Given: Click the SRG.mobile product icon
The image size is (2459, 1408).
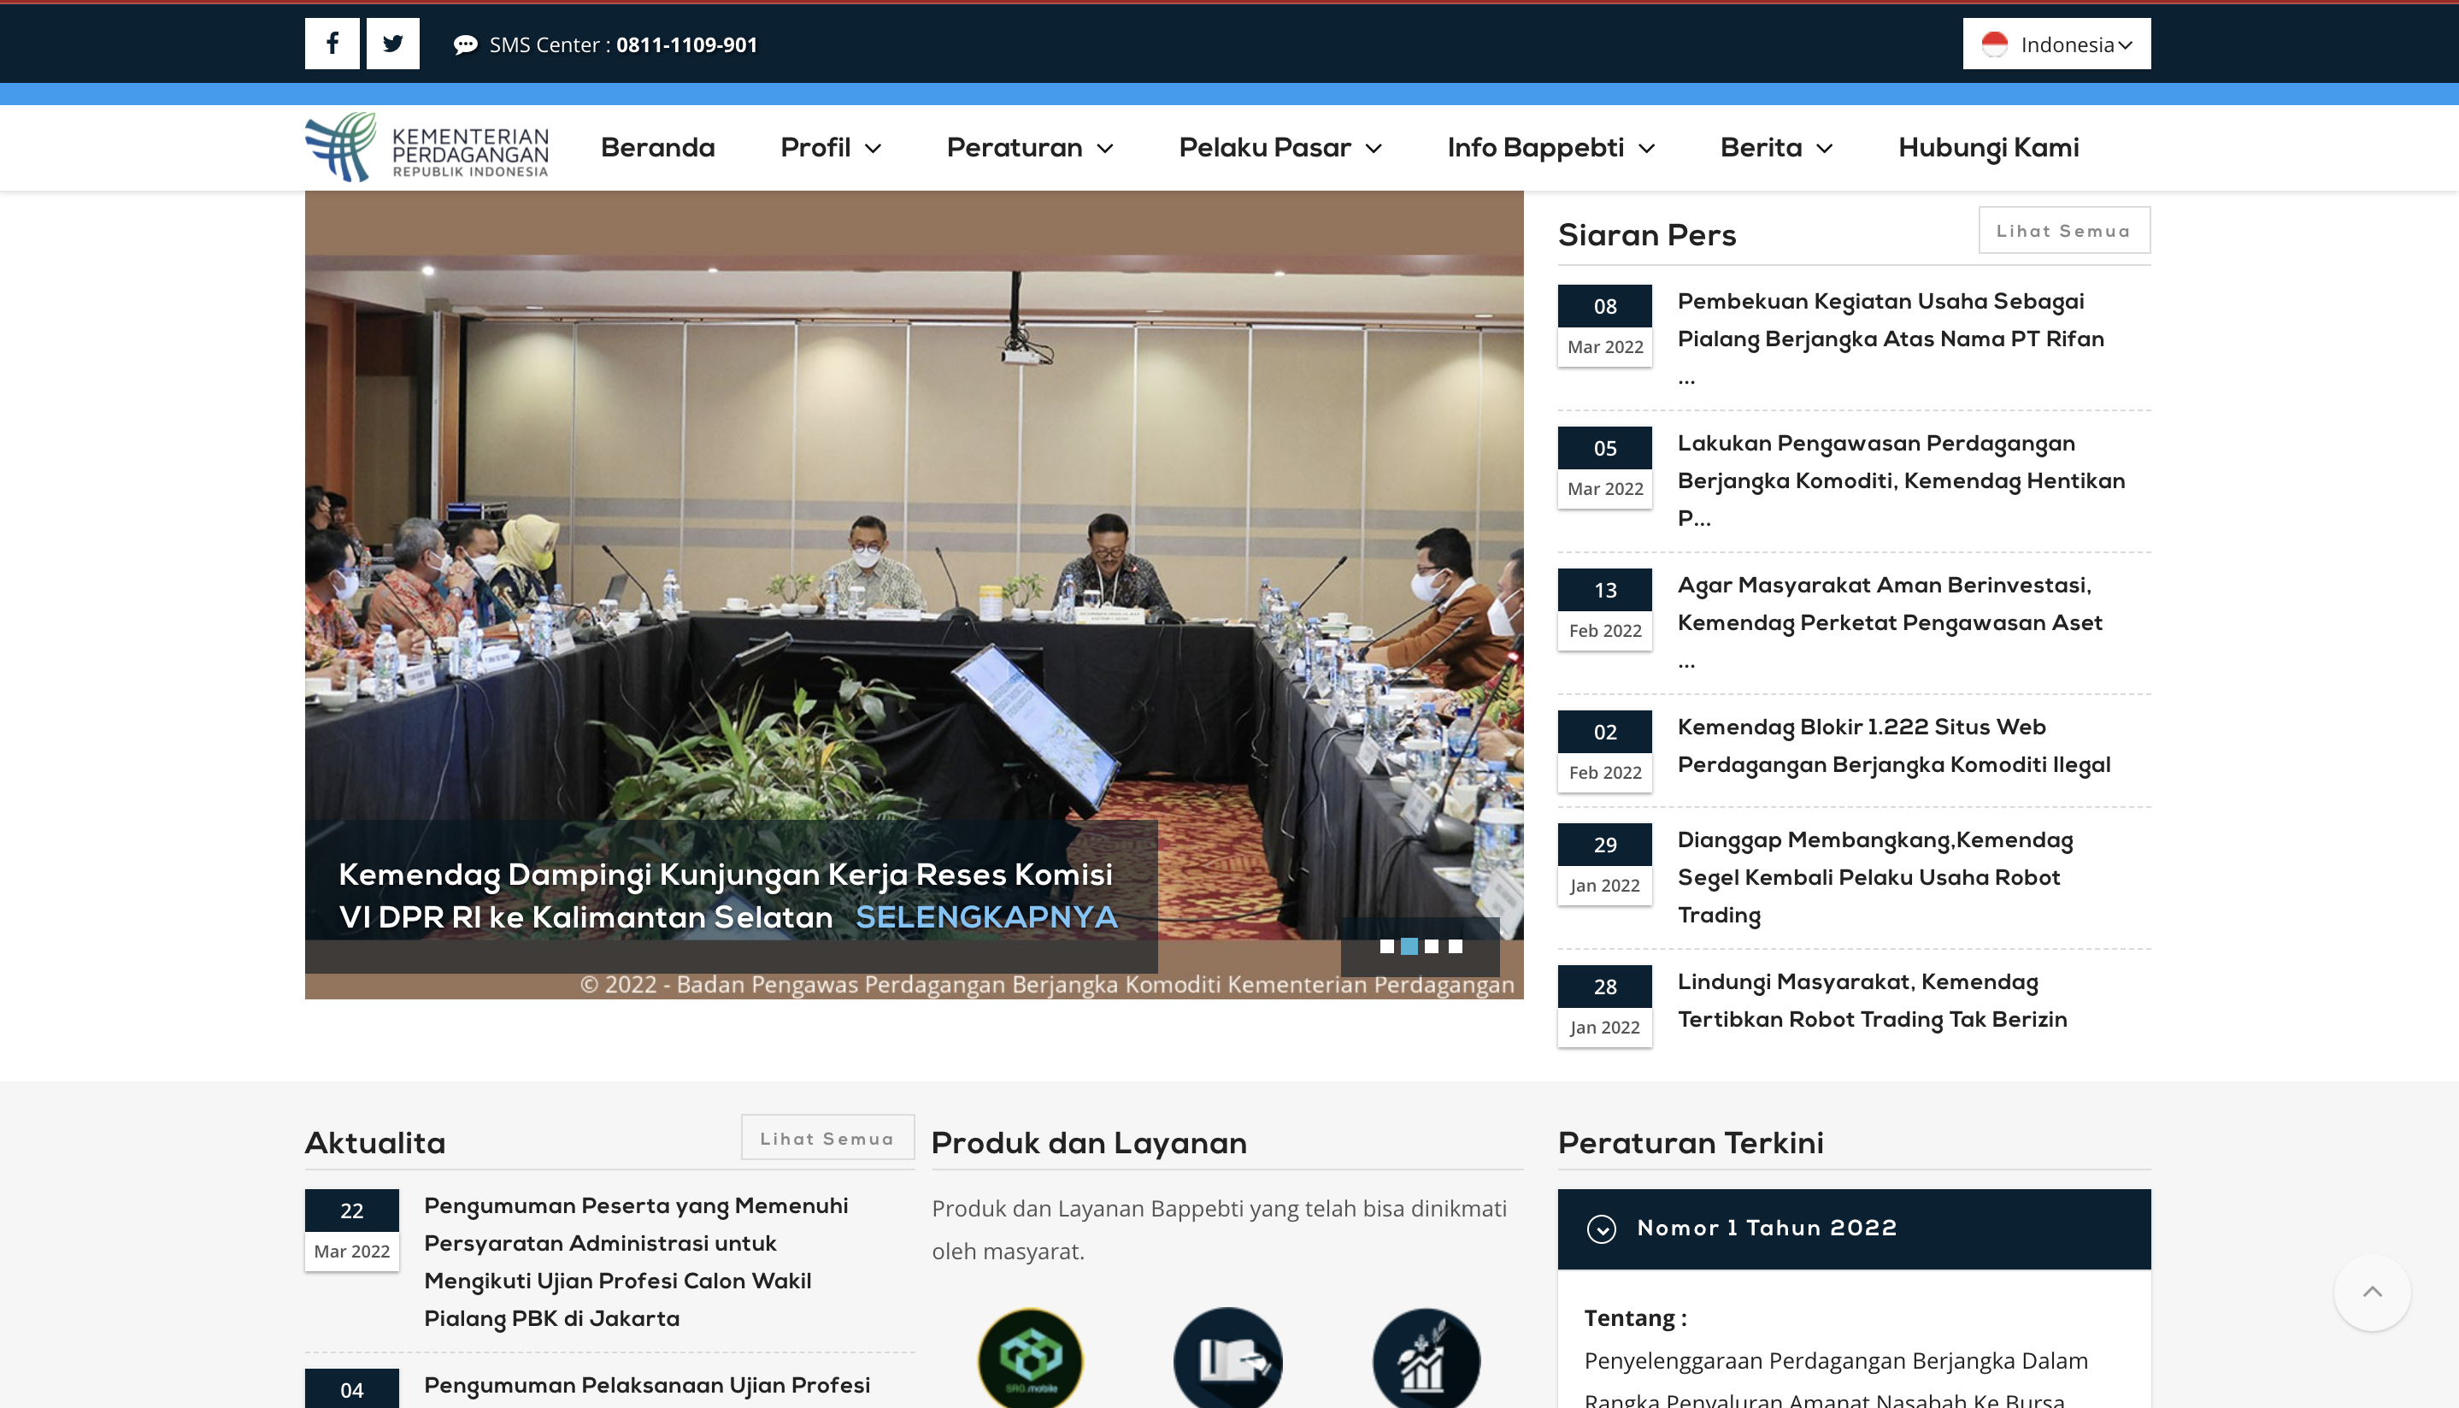Looking at the screenshot, I should 1029,1358.
